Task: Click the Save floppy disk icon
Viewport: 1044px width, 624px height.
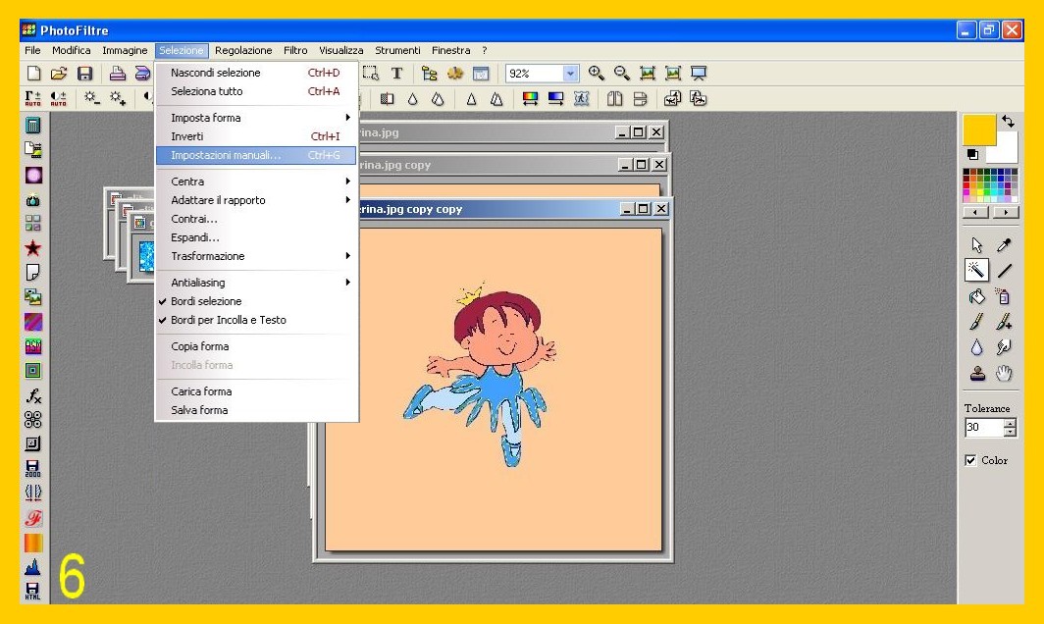Action: (x=84, y=73)
